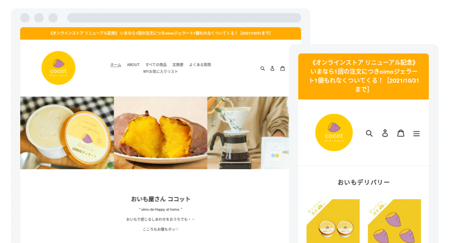Tap the search icon in mobile view

point(369,133)
